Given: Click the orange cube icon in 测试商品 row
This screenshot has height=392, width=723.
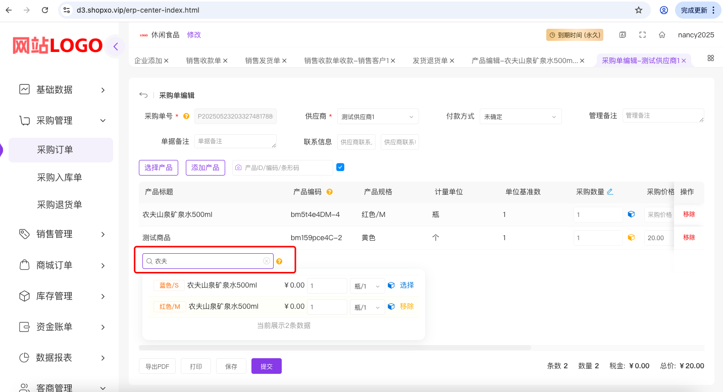Looking at the screenshot, I should (631, 238).
